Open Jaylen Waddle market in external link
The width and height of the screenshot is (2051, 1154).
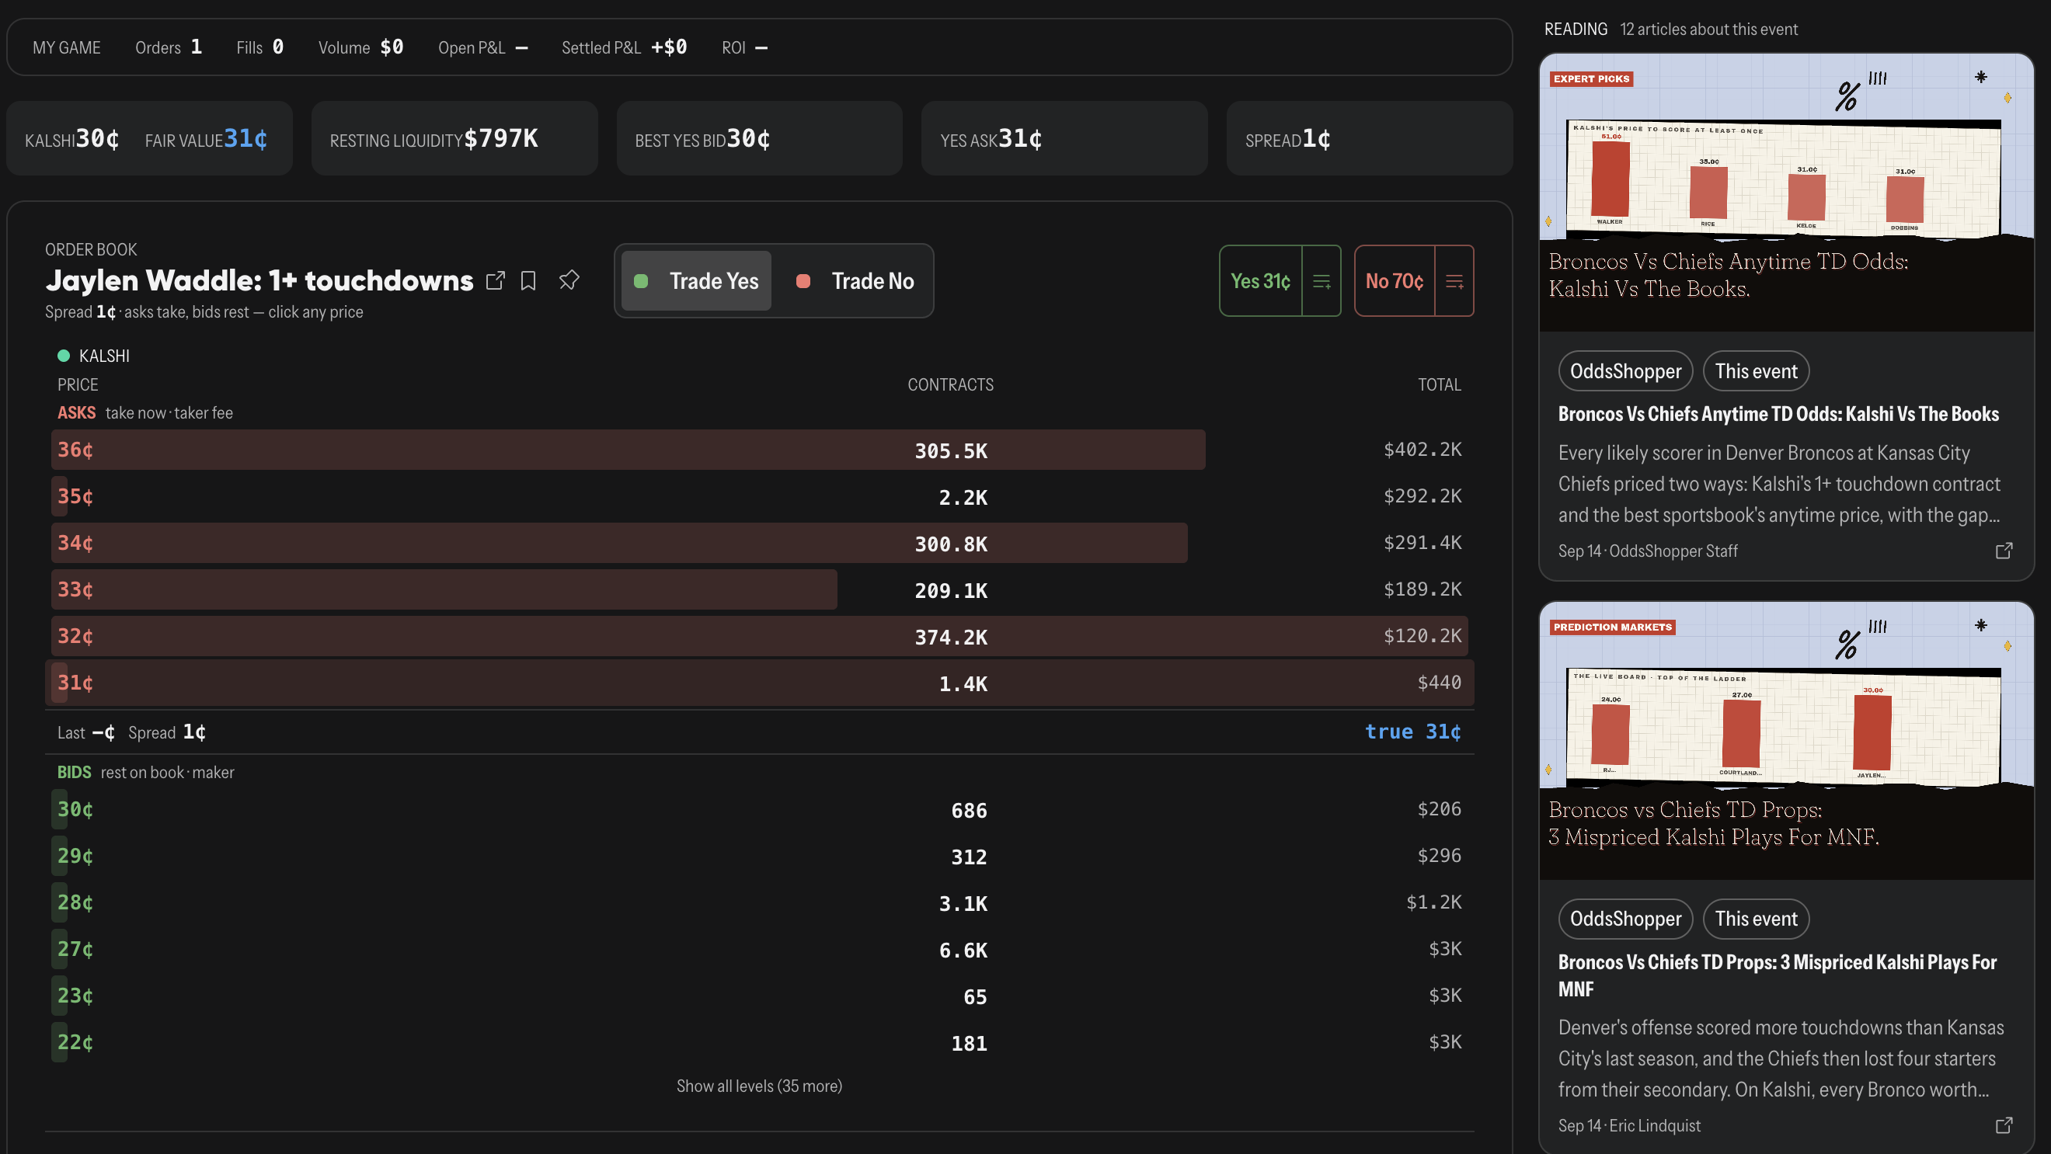pyautogui.click(x=495, y=280)
